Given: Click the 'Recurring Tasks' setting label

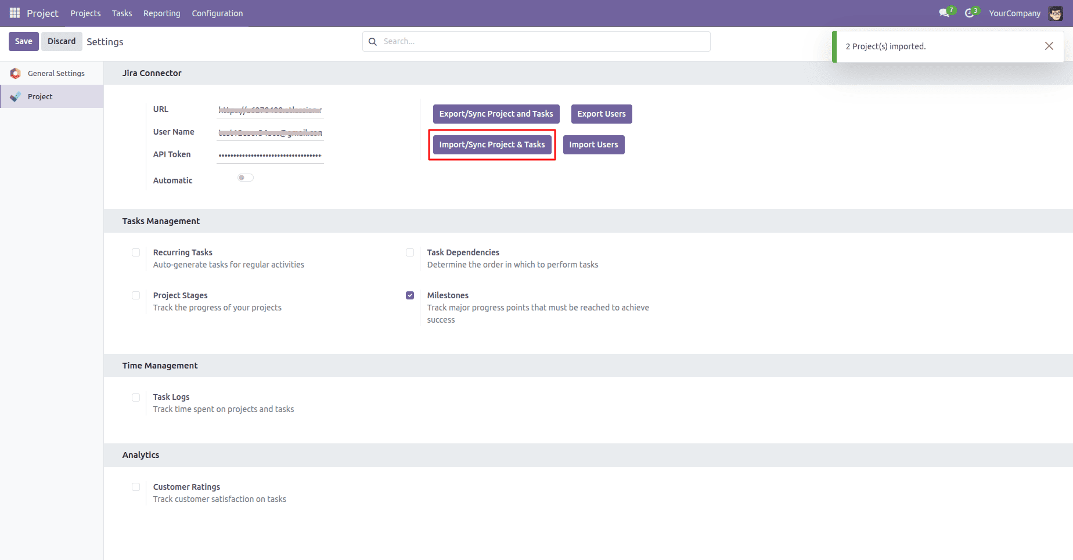Looking at the screenshot, I should coord(183,252).
